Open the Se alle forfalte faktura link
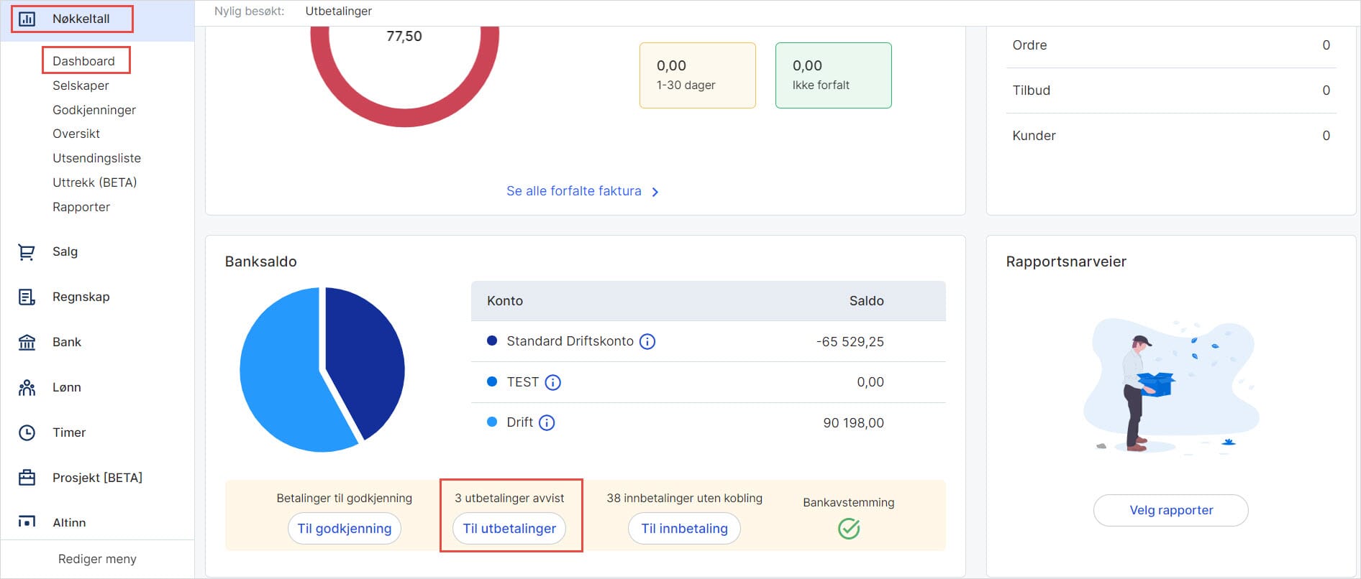This screenshot has height=579, width=1361. tap(574, 191)
